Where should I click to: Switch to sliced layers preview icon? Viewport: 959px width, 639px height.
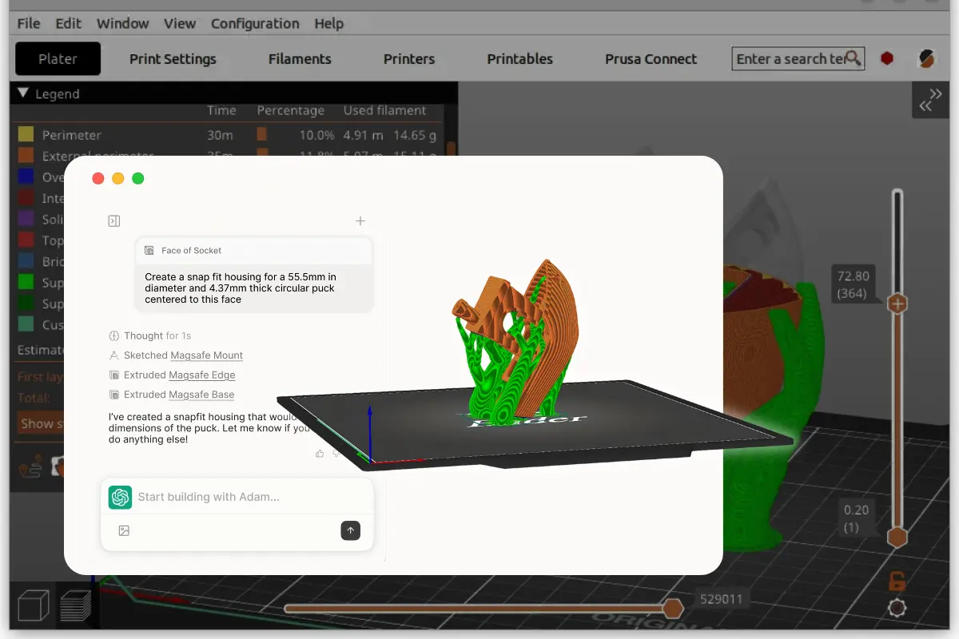76,606
